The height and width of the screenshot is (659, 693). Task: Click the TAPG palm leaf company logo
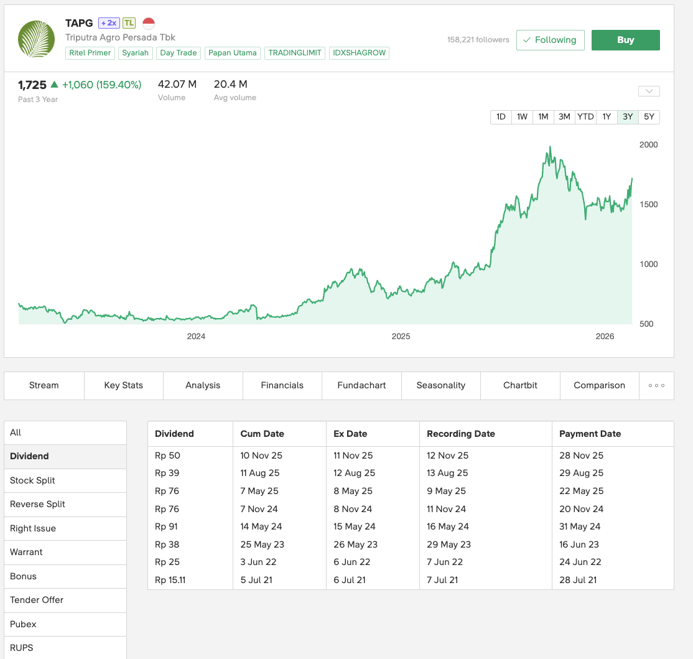[x=36, y=39]
